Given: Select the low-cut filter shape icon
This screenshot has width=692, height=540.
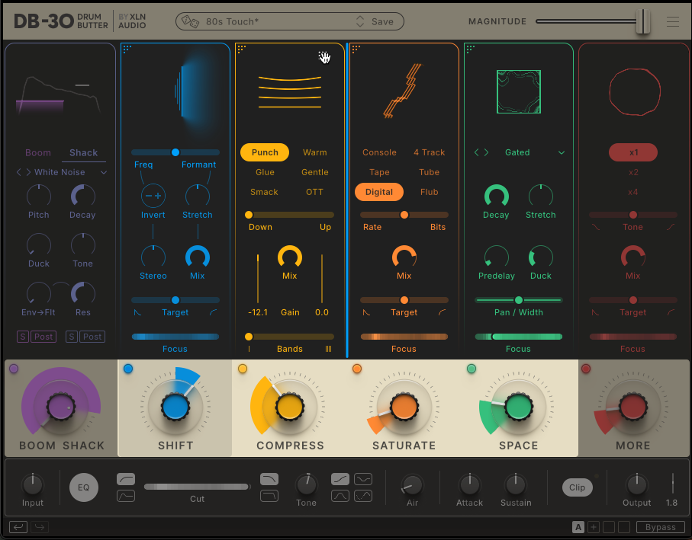Looking at the screenshot, I should (x=126, y=479).
